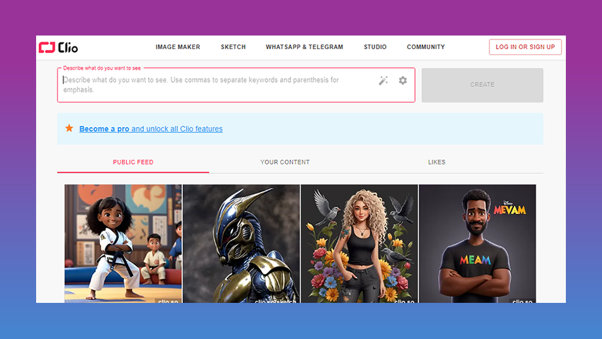The height and width of the screenshot is (339, 602).
Task: Open the Image Maker menu item
Action: [178, 47]
